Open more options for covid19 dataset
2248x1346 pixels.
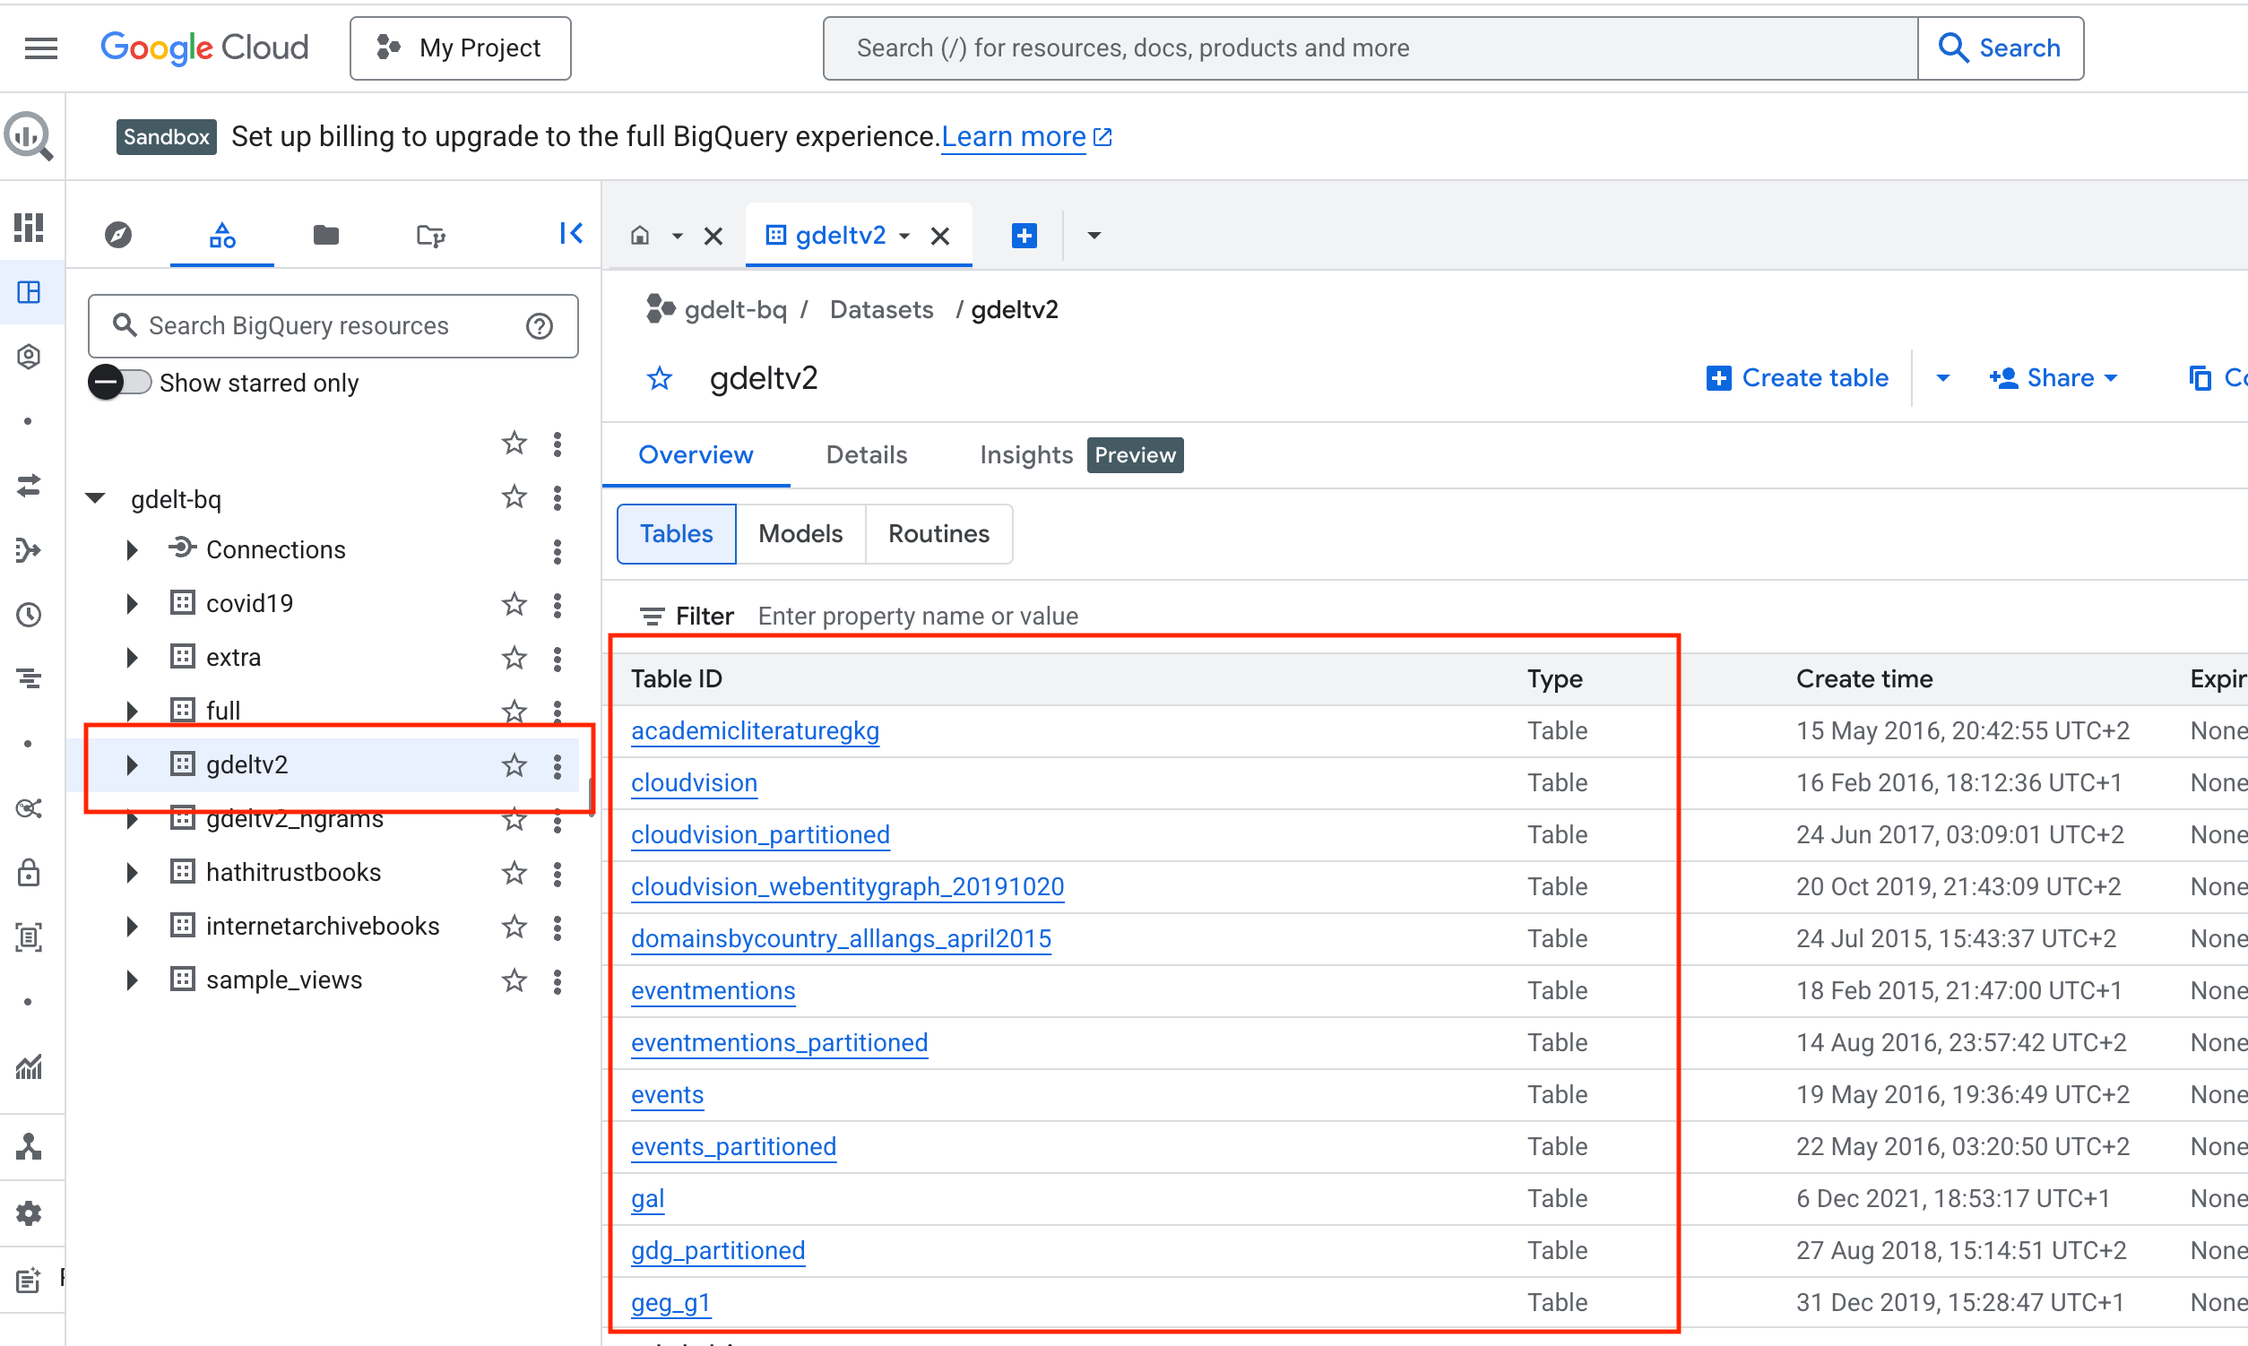point(557,605)
